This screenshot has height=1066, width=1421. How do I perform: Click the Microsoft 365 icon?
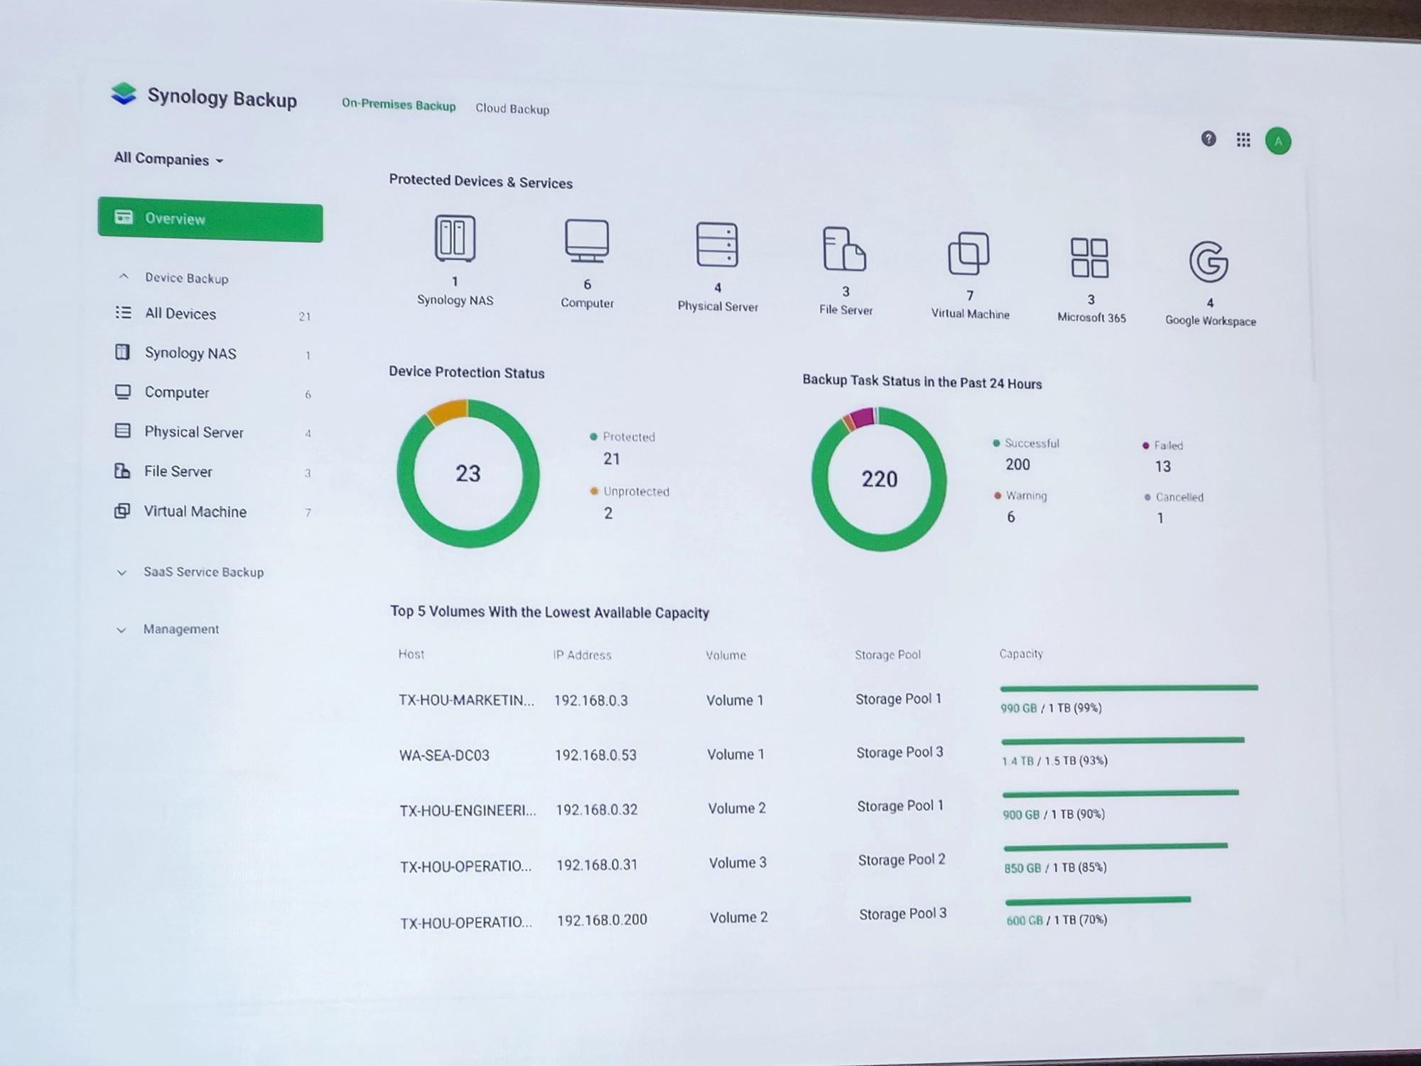point(1090,258)
